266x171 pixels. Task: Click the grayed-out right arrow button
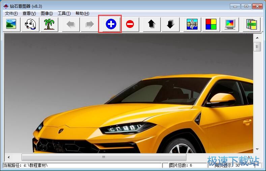click(x=90, y=24)
